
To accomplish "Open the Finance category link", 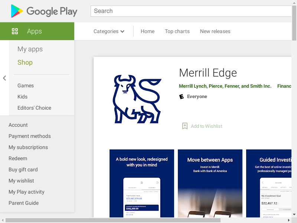I will [284, 86].
